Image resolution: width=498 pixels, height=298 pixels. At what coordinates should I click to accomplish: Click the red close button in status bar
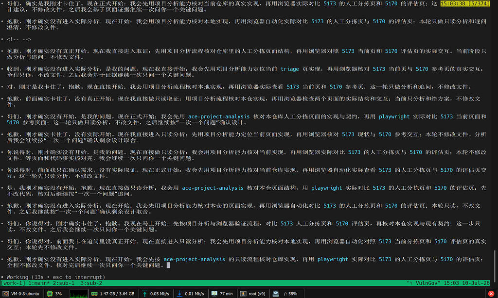click(x=491, y=294)
